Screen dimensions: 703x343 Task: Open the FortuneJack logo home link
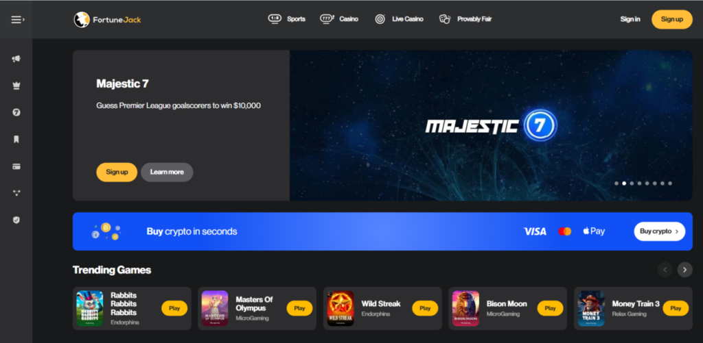coord(107,20)
